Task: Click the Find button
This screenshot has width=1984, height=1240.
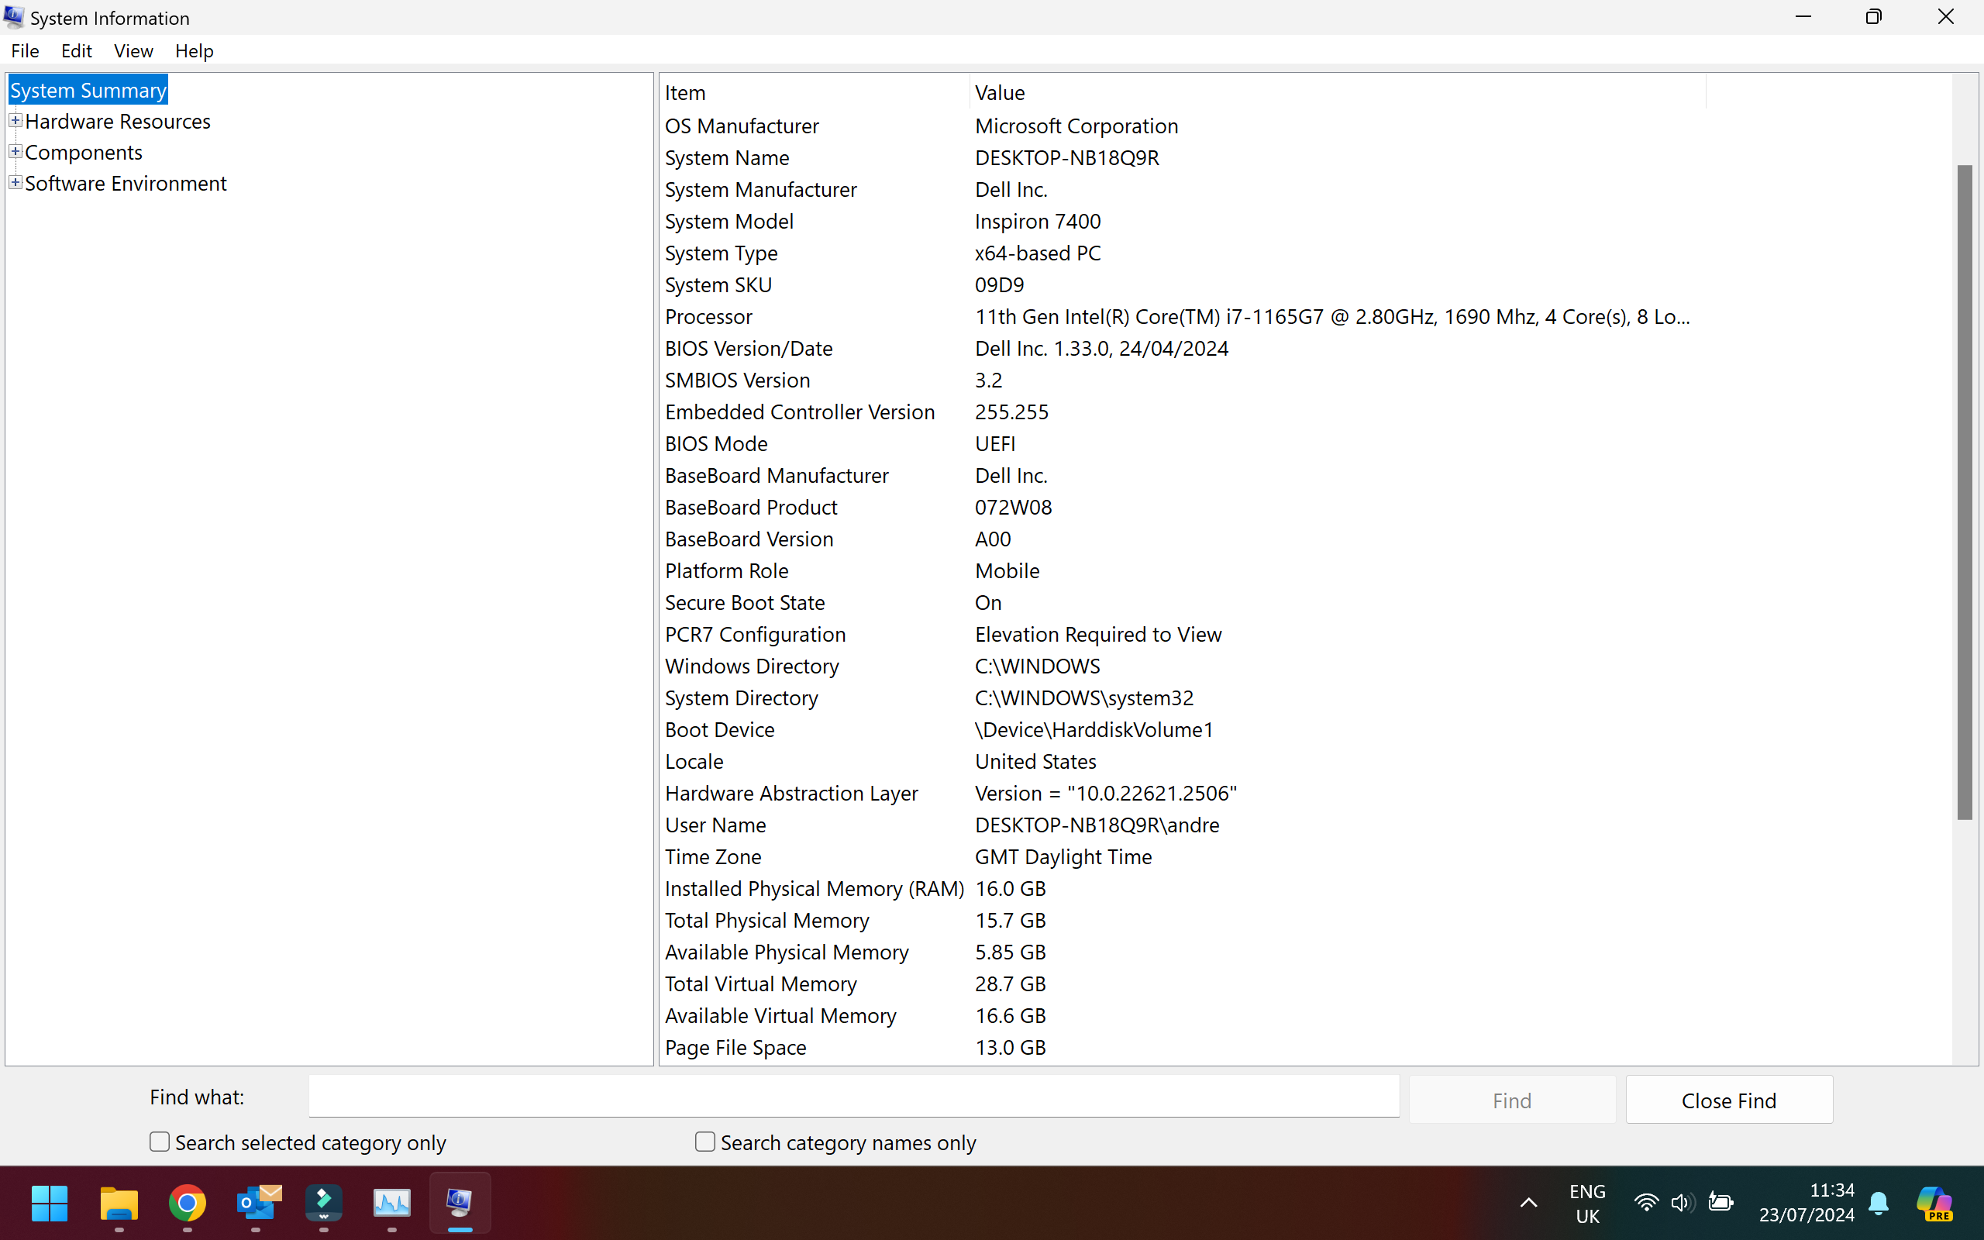Action: coord(1512,1100)
